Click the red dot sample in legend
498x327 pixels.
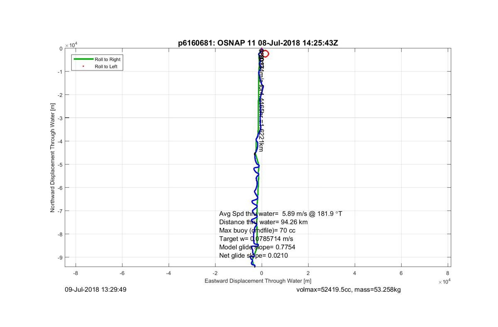(83, 66)
